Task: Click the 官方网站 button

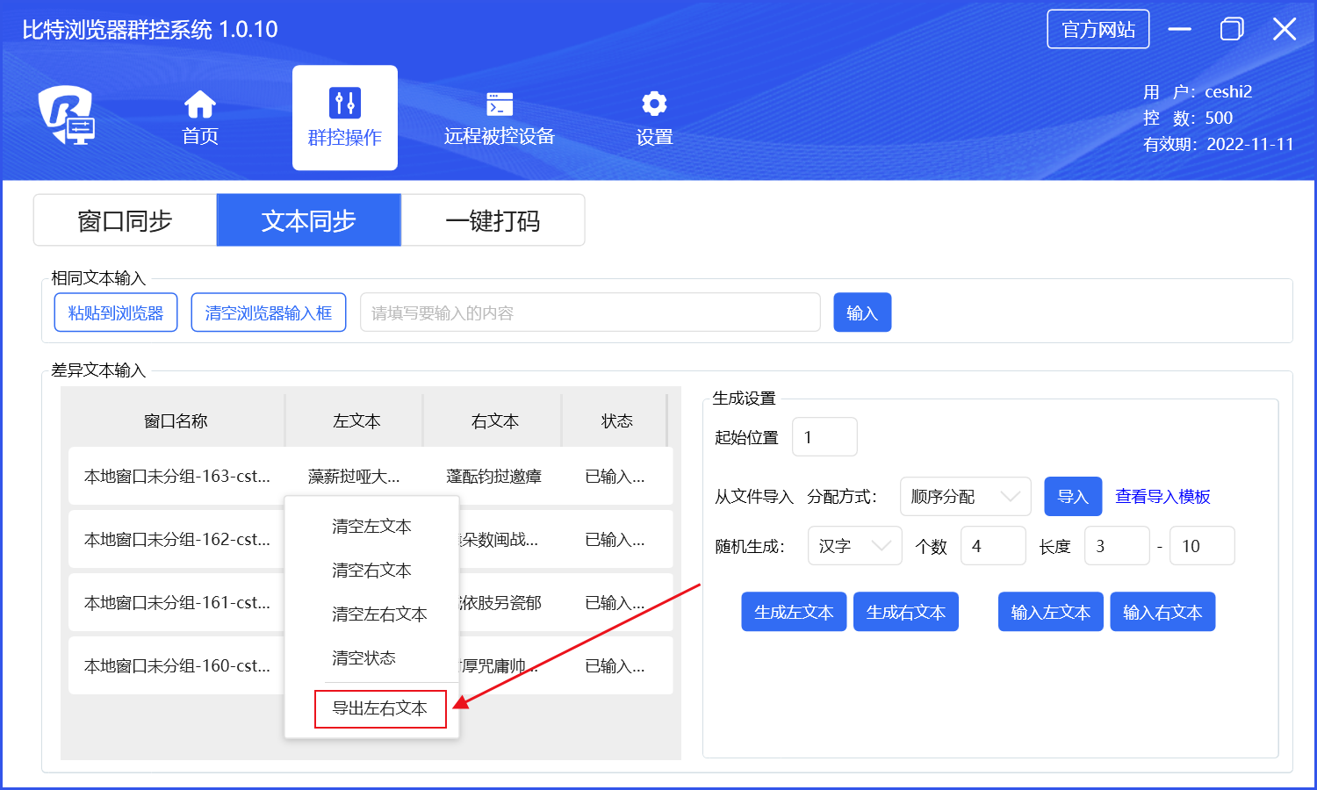Action: point(1097,30)
